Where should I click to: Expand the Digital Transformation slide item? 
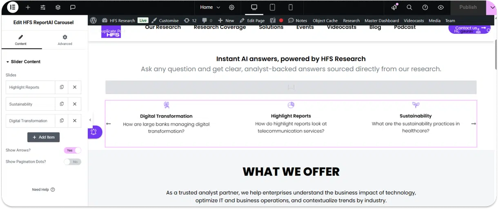[x=31, y=121]
